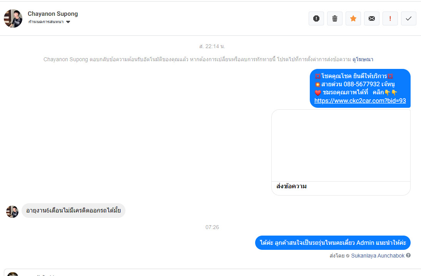Viewport: 421px width, 276px height.
Task: Open the ckc2car.com link in message
Action: click(360, 101)
